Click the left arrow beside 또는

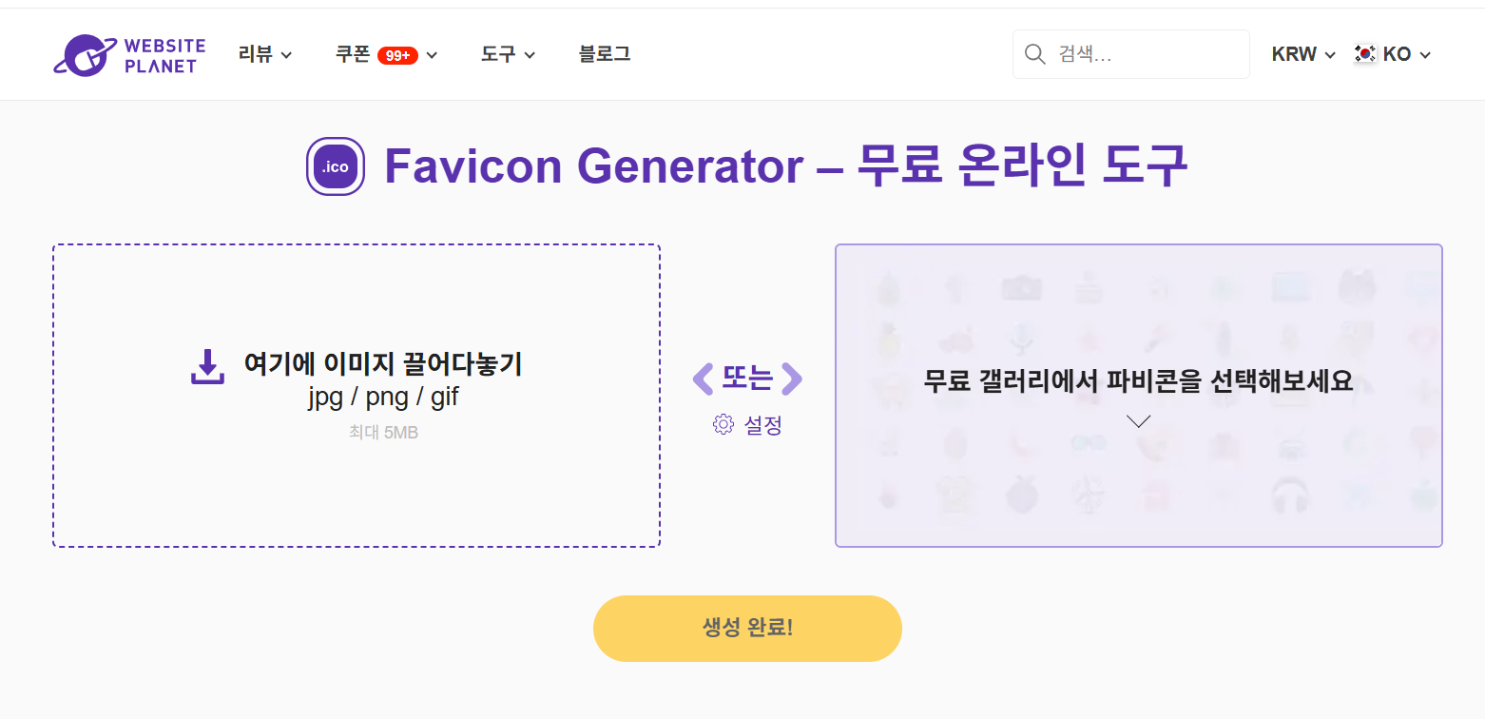[703, 379]
